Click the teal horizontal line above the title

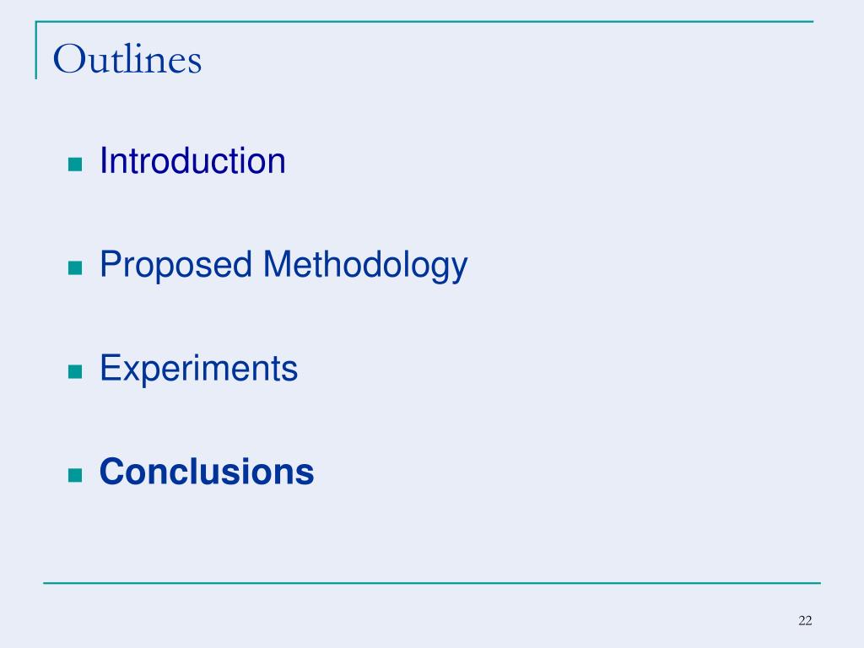coord(424,21)
